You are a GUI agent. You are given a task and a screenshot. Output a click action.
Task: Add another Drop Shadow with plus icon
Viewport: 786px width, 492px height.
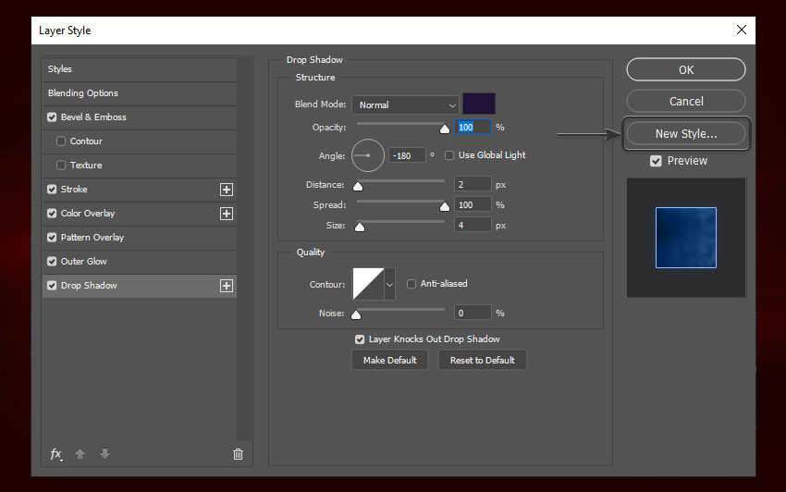pyautogui.click(x=226, y=286)
